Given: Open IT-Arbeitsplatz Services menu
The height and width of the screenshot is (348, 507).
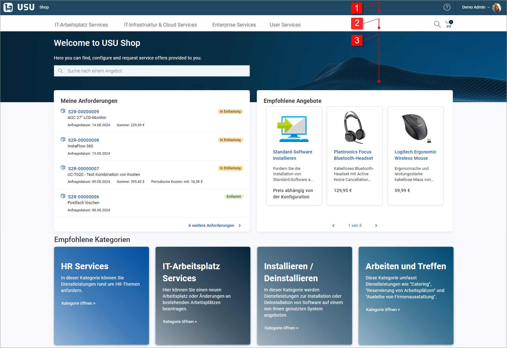Looking at the screenshot, I should pyautogui.click(x=81, y=25).
